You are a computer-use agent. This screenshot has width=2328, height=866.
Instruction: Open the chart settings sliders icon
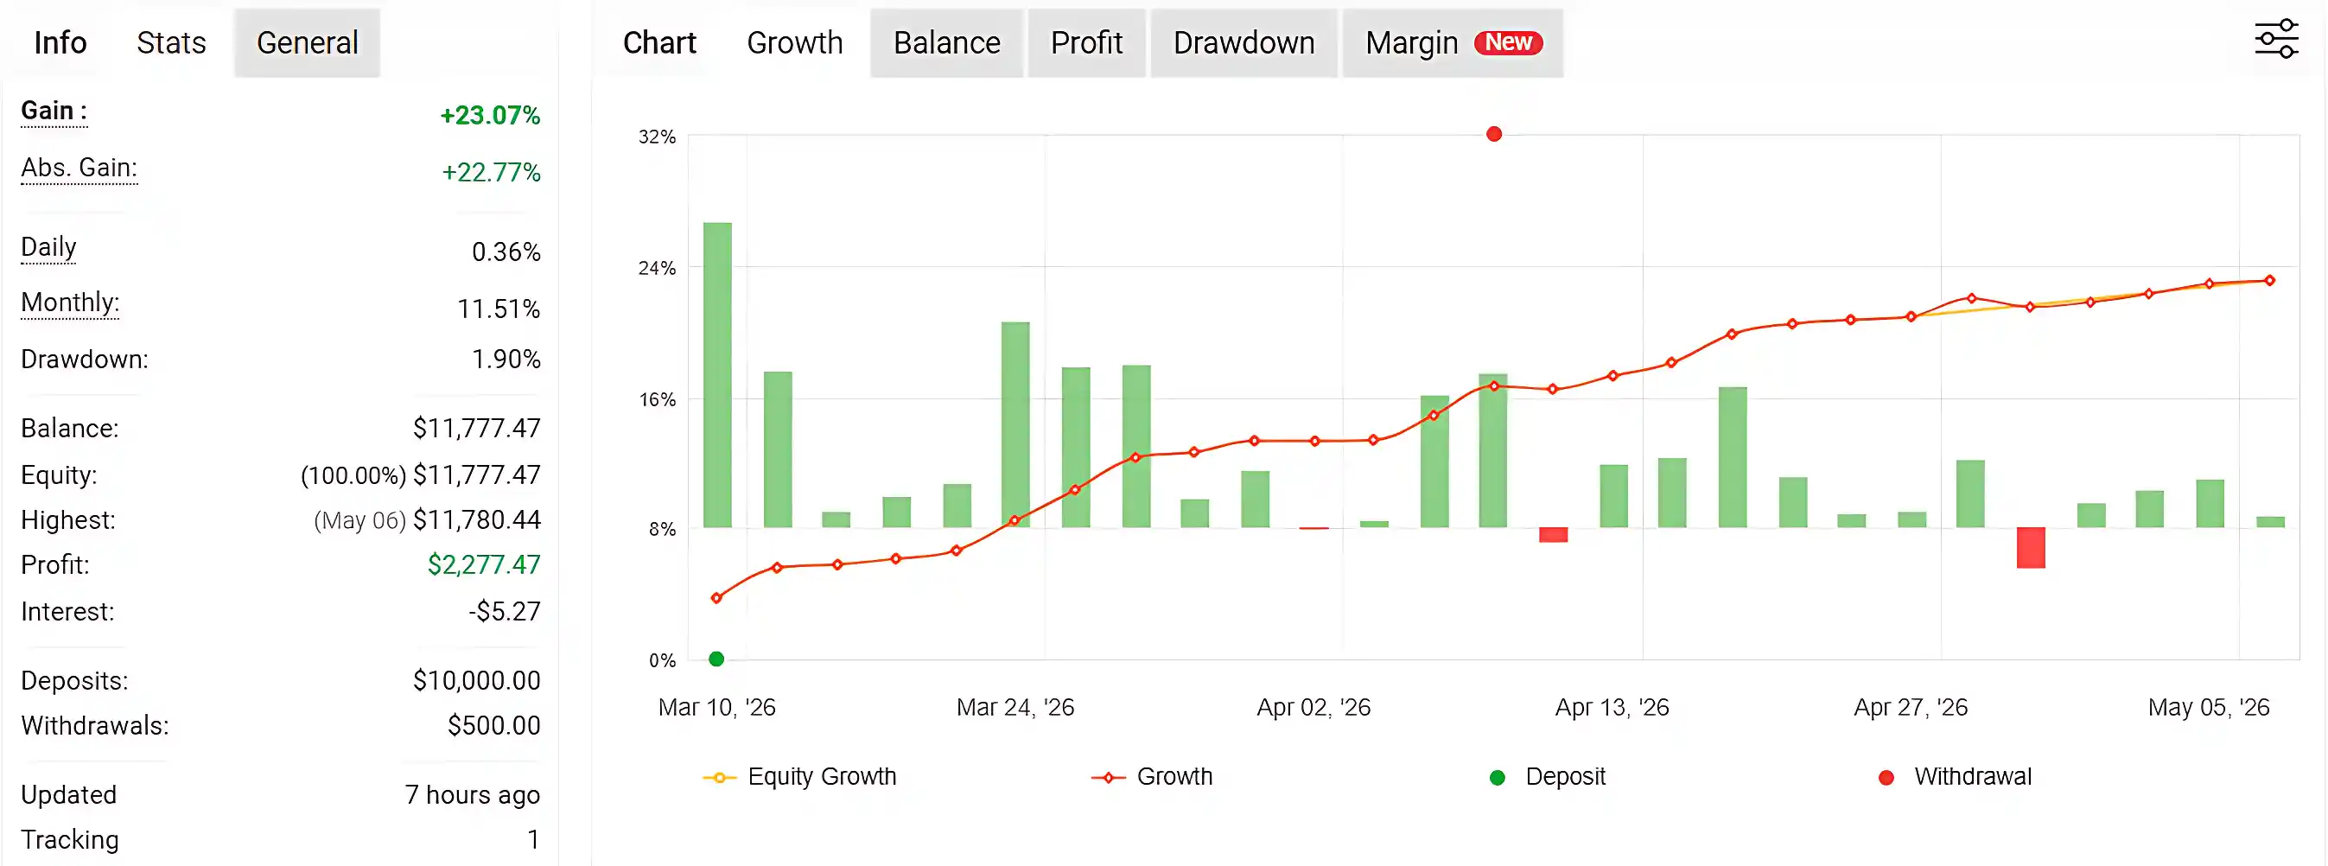(2275, 39)
